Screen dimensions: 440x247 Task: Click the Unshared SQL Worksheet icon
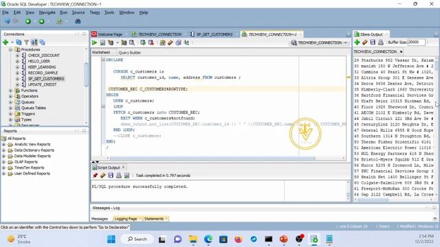coord(162,43)
